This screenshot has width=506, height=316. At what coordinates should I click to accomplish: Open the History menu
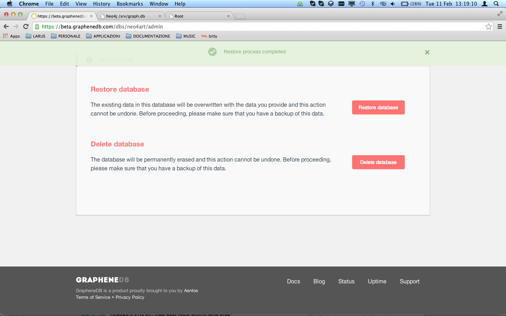102,4
